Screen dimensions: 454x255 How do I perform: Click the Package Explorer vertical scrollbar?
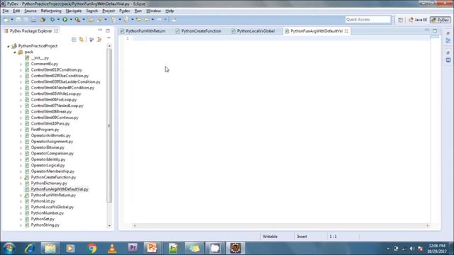(109, 126)
